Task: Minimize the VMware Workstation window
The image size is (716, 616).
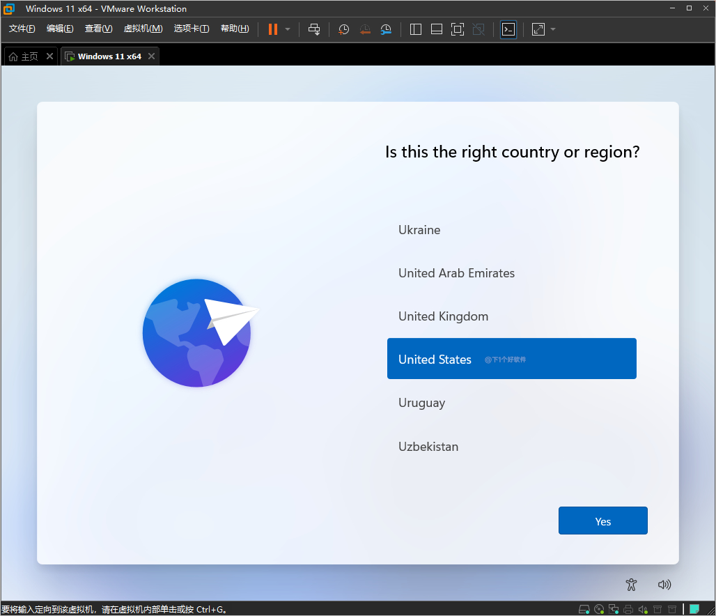Action: click(672, 8)
